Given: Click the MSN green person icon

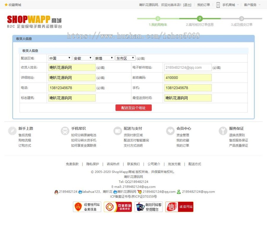Looking at the screenshot, I should point(179,192).
